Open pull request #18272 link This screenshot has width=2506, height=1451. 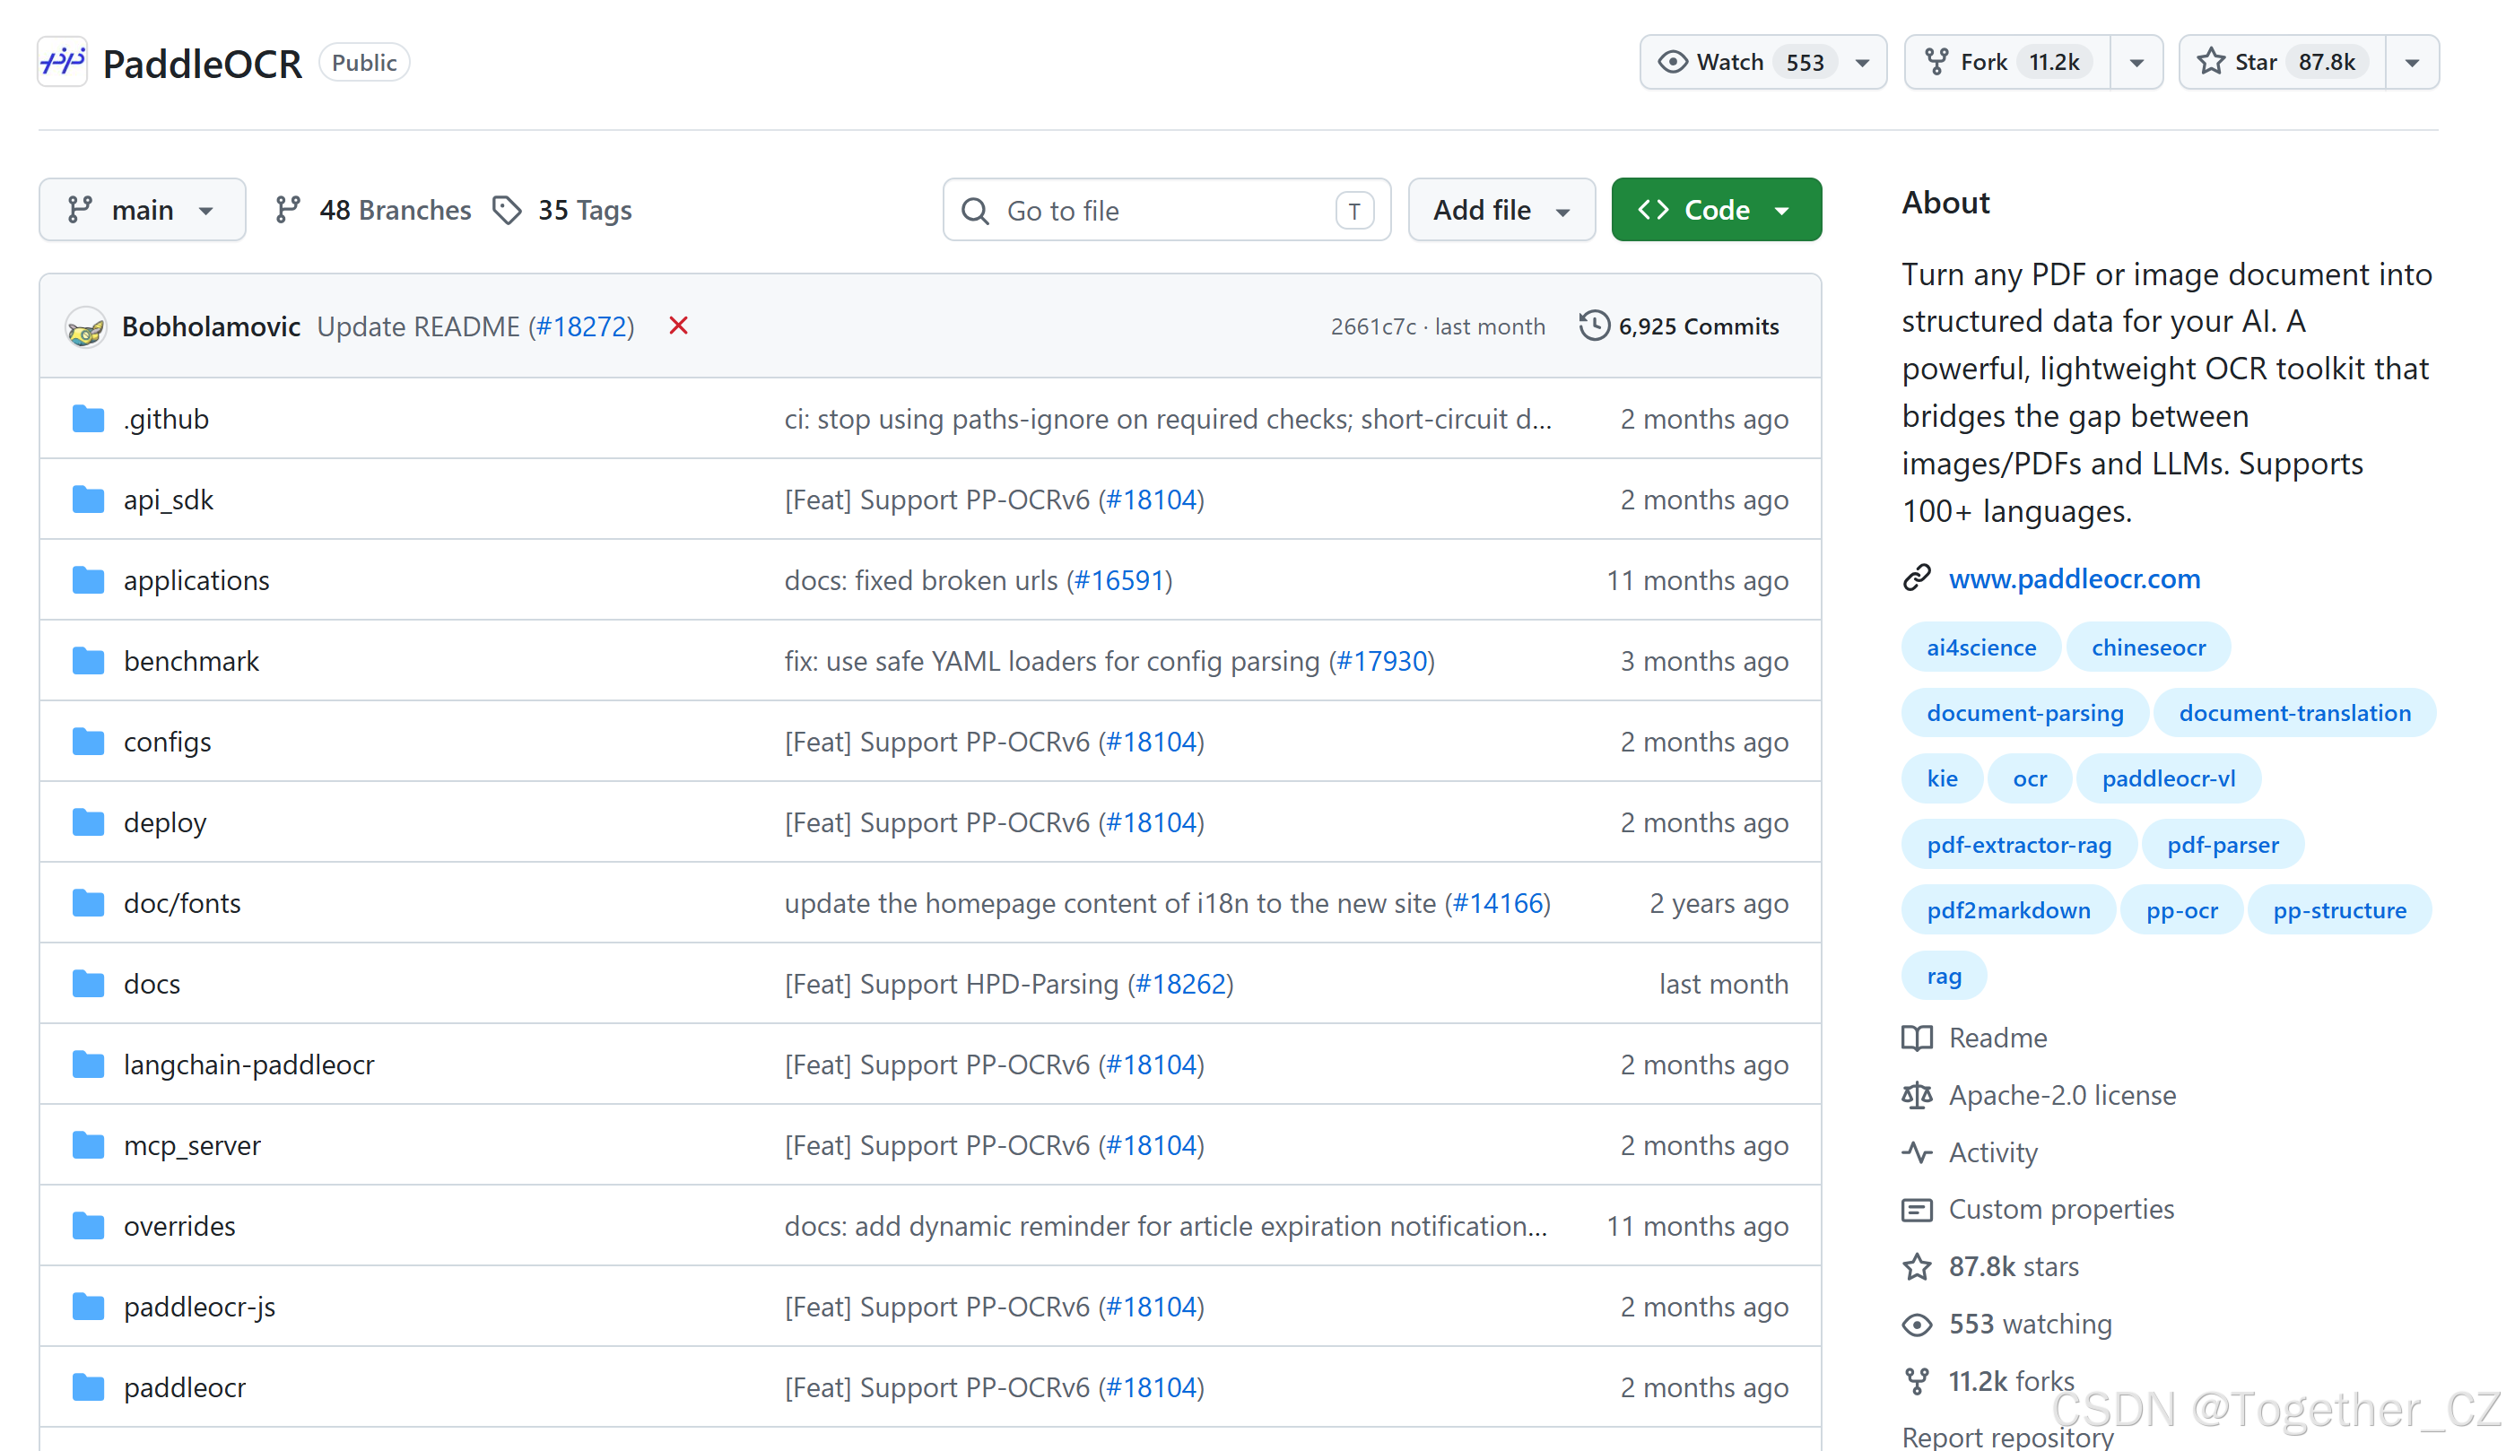(x=582, y=326)
